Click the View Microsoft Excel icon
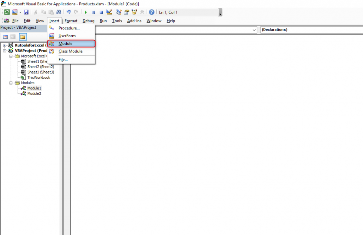Viewport: 363px width, 235px height. point(7,12)
